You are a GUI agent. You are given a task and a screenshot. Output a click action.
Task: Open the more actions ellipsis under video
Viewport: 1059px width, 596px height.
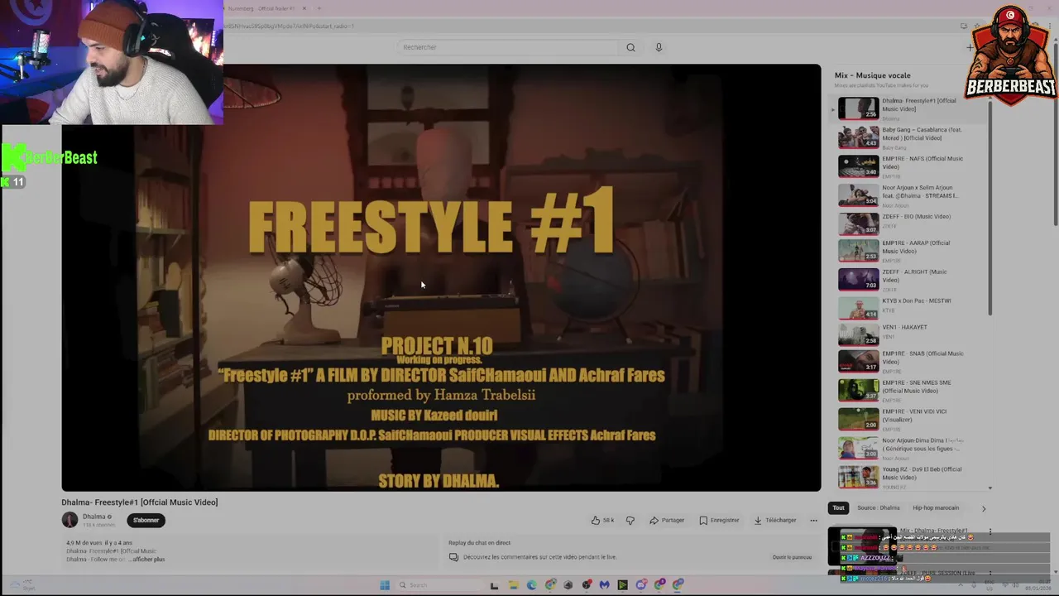pos(813,520)
